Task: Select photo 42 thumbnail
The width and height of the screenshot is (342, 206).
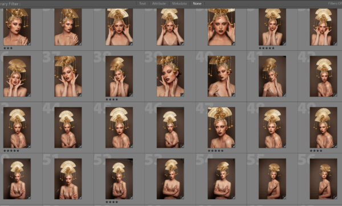Action: click(x=323, y=76)
